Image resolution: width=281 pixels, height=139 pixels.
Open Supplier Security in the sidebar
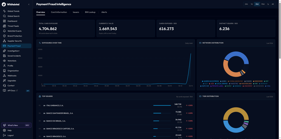(16, 41)
